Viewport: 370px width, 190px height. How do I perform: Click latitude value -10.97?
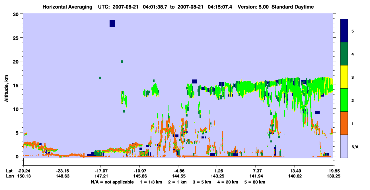[x=139, y=171]
